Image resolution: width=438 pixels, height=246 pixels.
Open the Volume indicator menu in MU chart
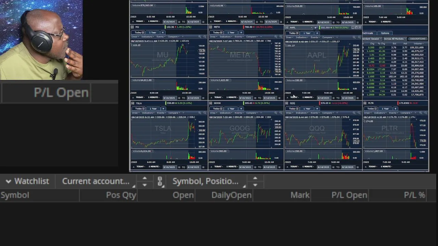pyautogui.click(x=143, y=80)
